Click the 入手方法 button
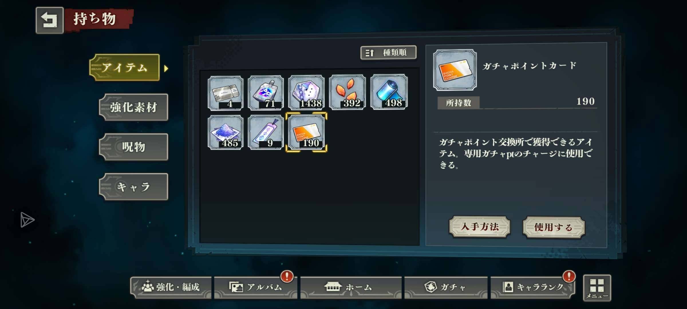 [x=480, y=227]
